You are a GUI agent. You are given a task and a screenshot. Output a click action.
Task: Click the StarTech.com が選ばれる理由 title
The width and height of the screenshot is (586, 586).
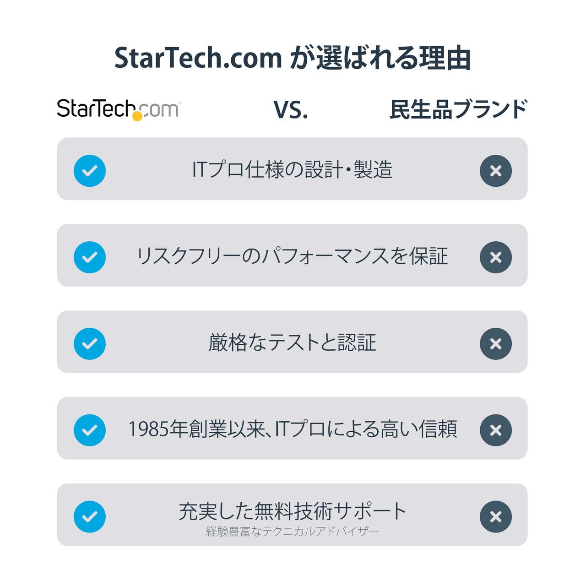293,58
